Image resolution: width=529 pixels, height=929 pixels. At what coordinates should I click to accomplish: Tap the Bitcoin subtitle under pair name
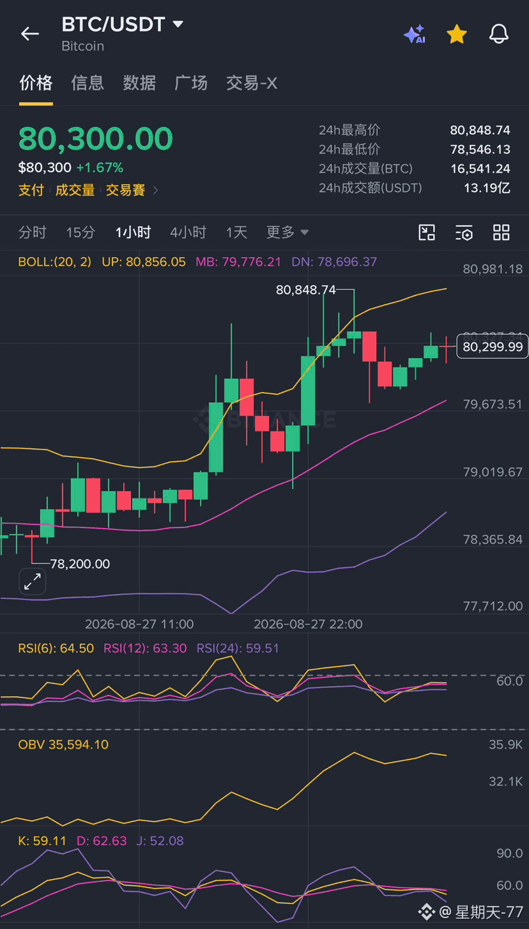pos(82,46)
